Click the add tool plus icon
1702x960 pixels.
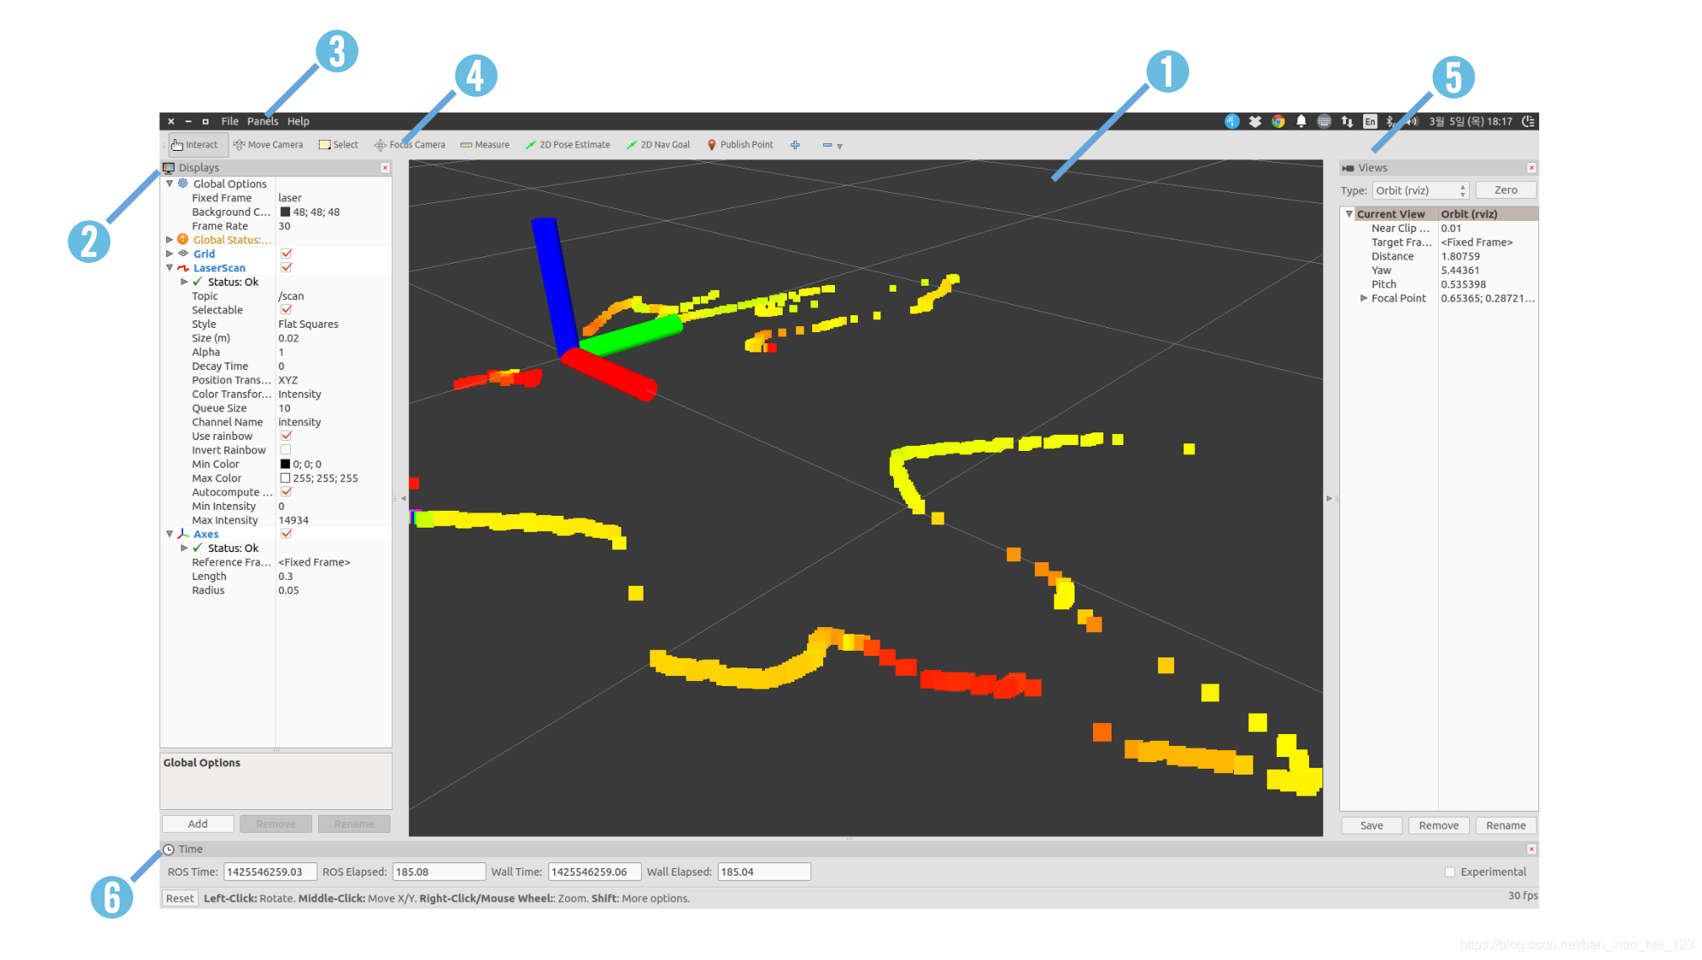tap(794, 145)
